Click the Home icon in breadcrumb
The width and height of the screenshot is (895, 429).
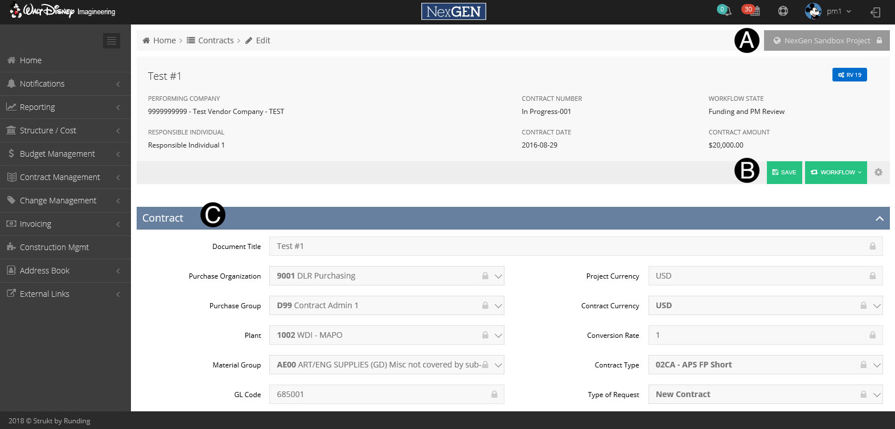[146, 40]
